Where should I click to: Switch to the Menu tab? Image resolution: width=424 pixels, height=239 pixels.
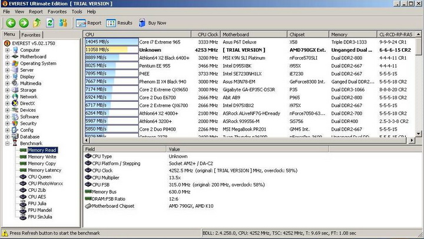pyautogui.click(x=9, y=34)
